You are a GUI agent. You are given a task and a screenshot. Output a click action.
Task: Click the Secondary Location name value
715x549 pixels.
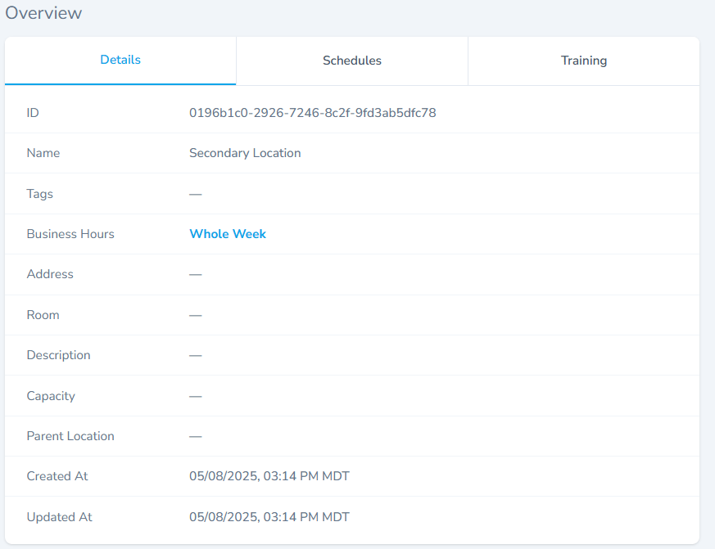(x=245, y=153)
